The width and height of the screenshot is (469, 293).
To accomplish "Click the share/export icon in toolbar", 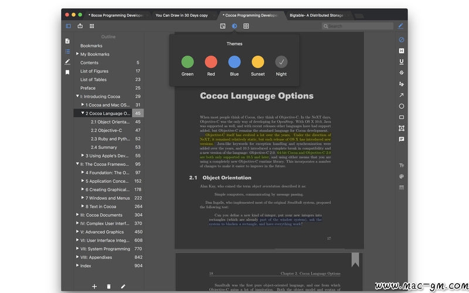I will point(80,26).
